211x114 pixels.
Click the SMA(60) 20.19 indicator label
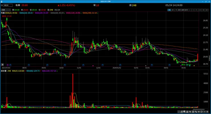(x=58, y=13)
